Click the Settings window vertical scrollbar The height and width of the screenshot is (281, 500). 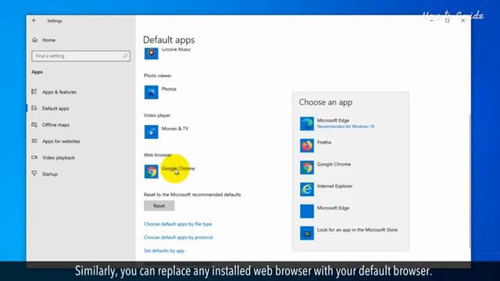point(470,181)
